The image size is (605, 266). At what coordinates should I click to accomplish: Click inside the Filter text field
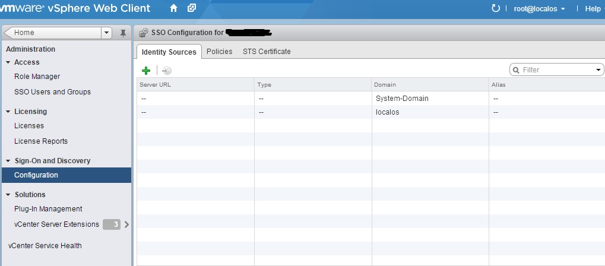[555, 70]
